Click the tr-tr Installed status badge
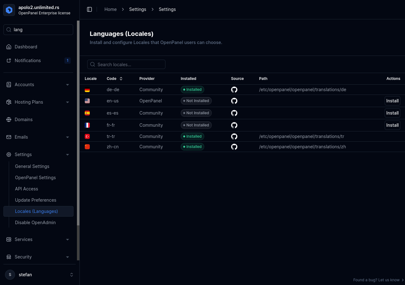This screenshot has height=285, width=405. click(192, 136)
